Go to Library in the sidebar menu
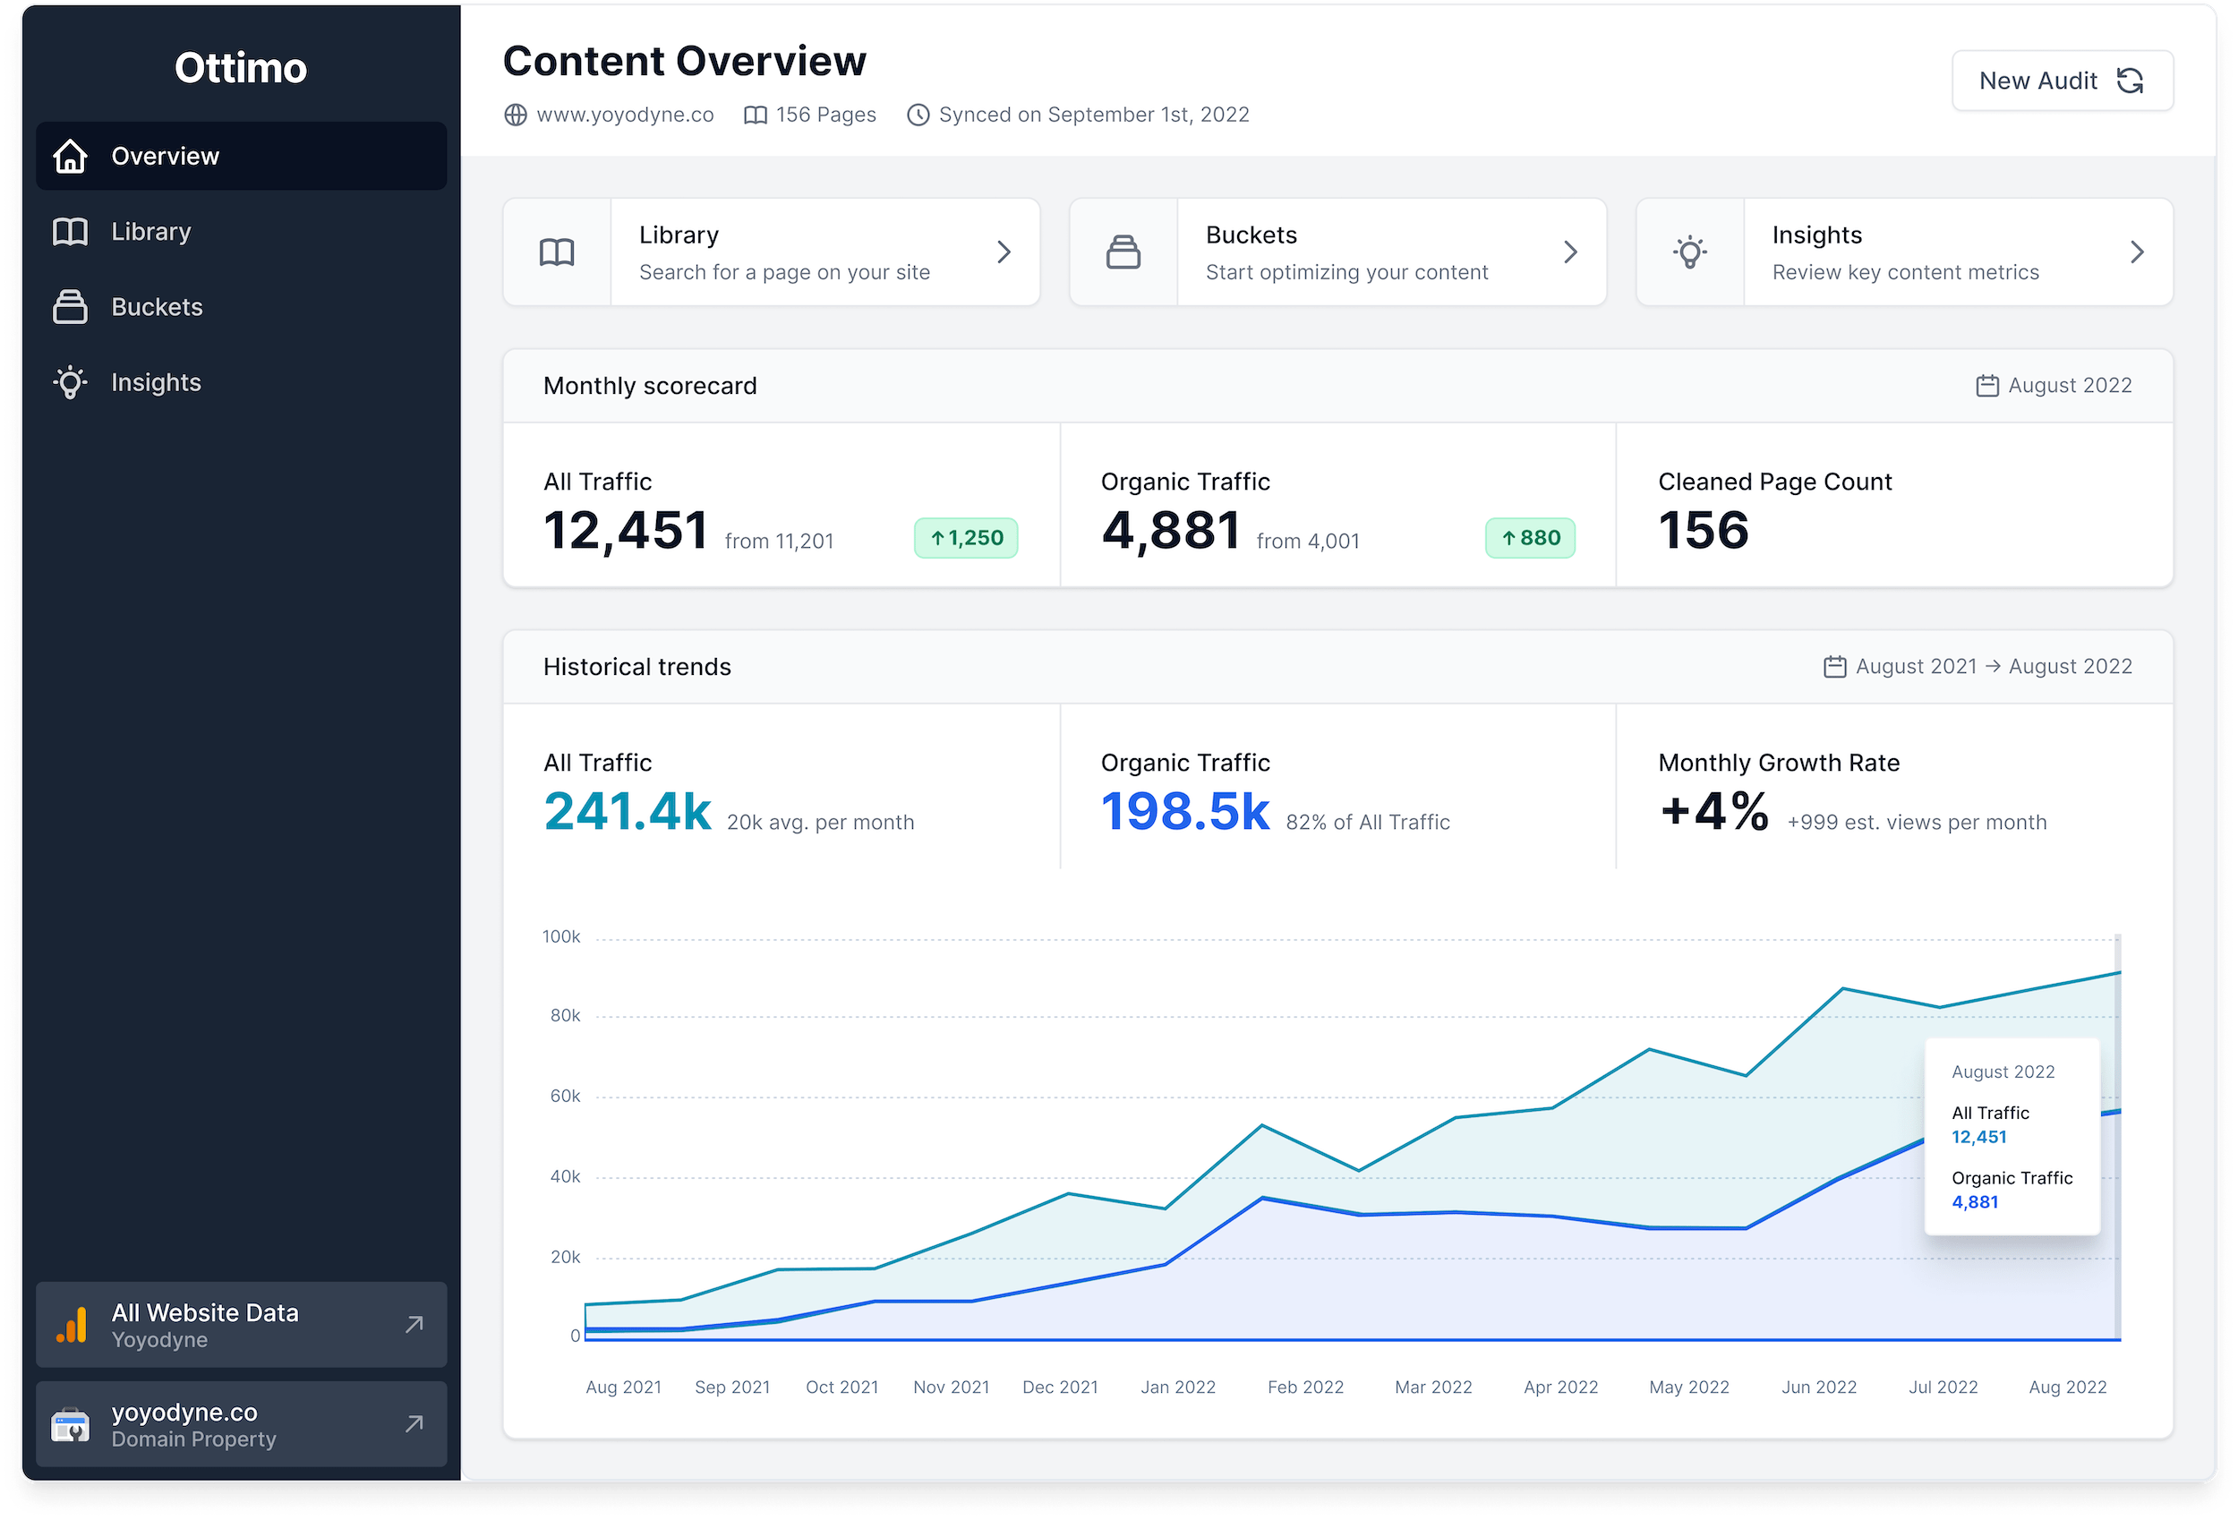This screenshot has width=2238, height=1520. [x=151, y=231]
